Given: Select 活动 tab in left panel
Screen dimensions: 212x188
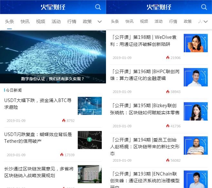Looking at the screenshot, I should tap(56, 21).
